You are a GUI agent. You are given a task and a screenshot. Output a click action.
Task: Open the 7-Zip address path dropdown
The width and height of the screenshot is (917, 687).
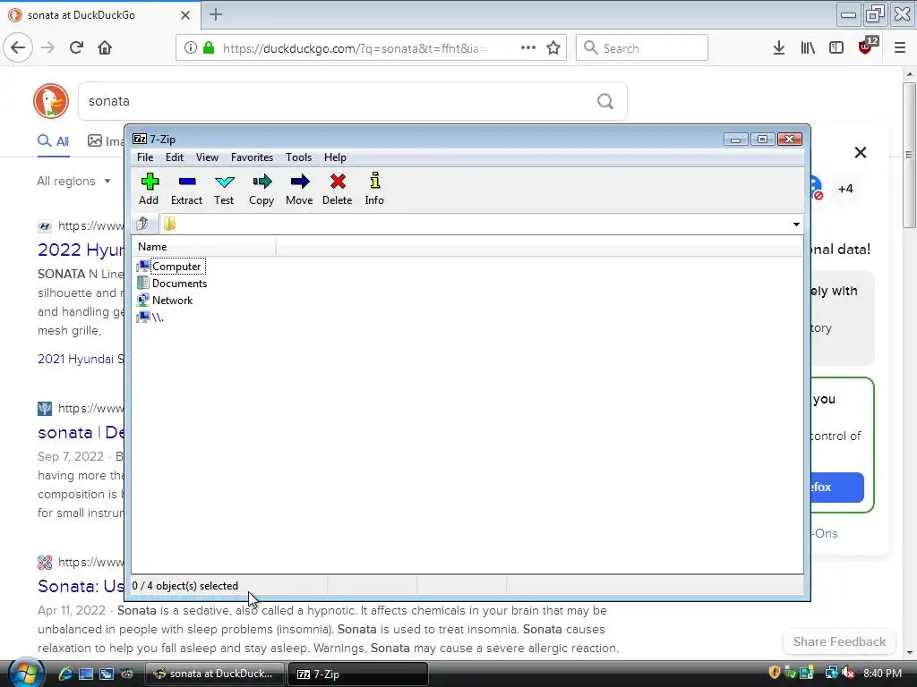(796, 225)
